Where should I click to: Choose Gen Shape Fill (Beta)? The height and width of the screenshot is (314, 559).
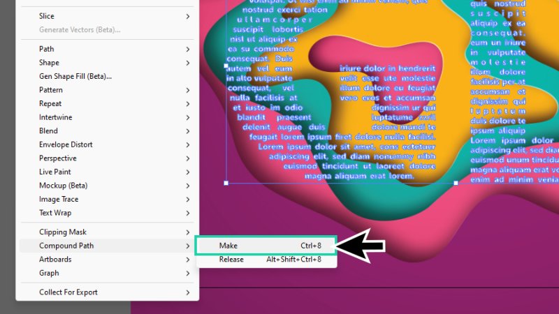[108, 76]
